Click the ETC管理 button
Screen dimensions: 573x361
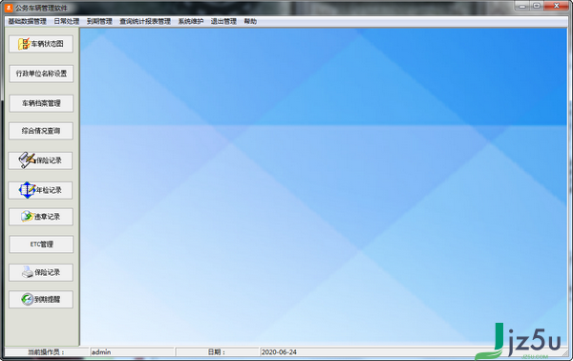tap(41, 244)
